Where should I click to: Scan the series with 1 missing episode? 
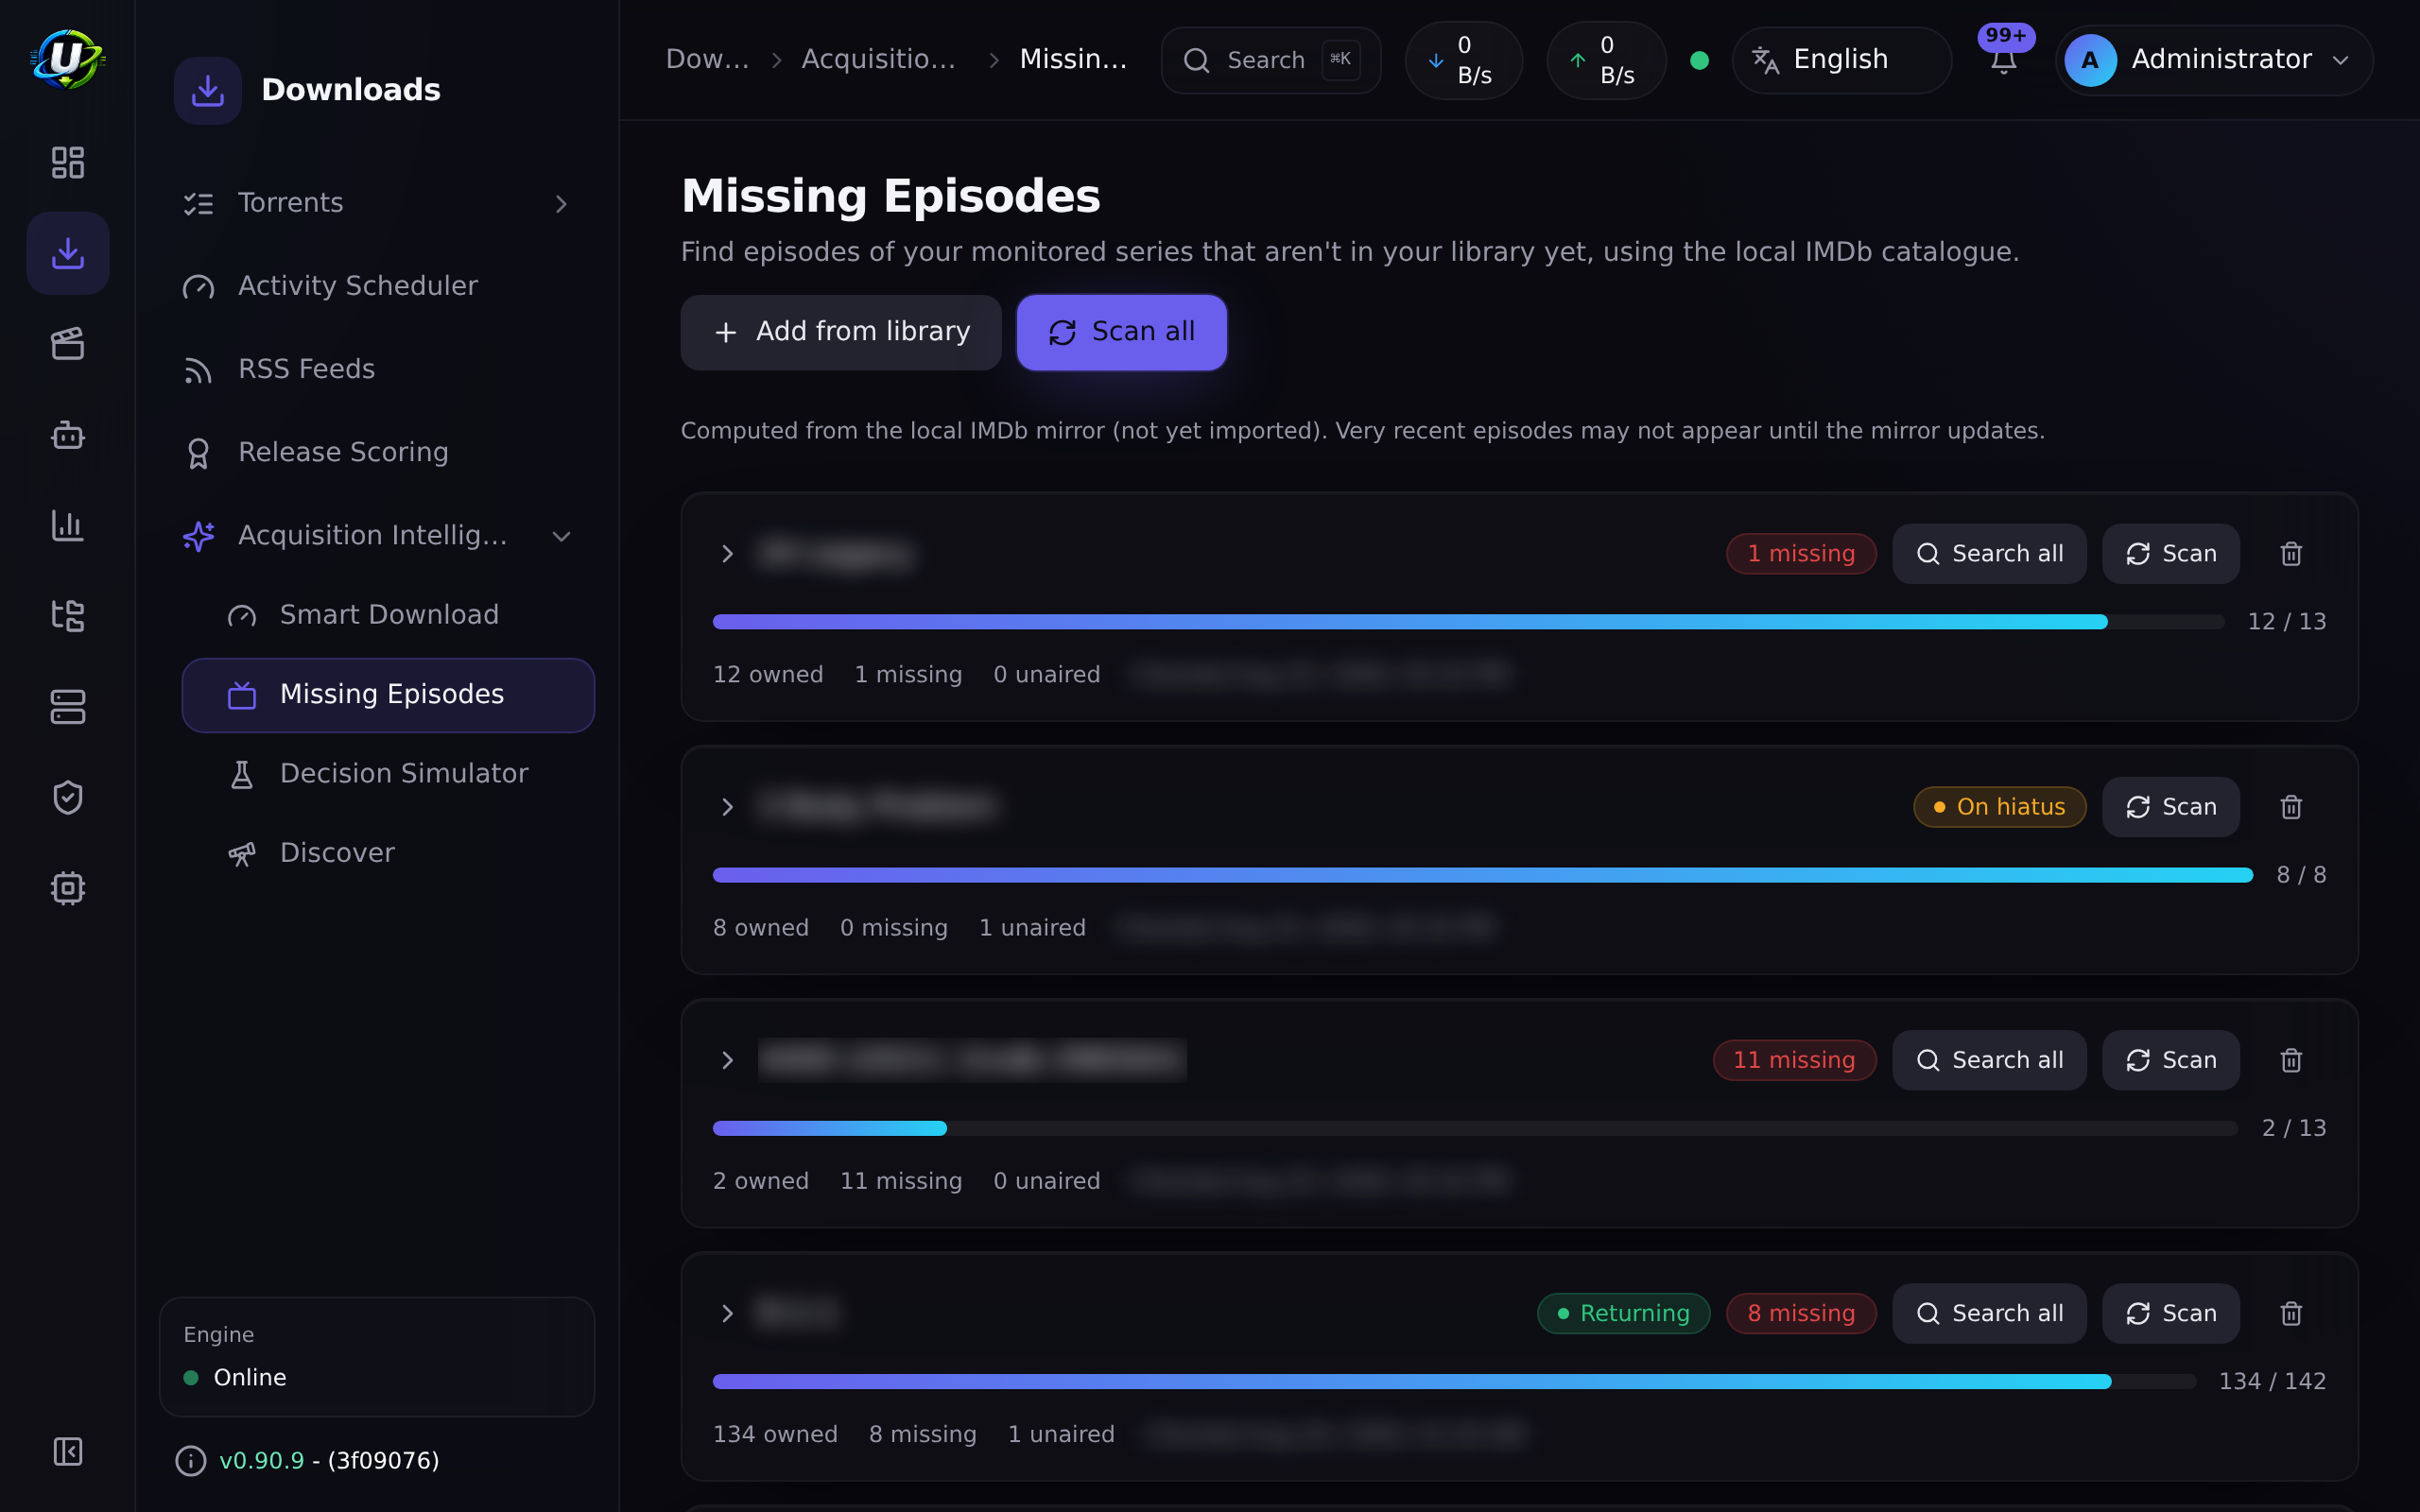[x=2171, y=554]
